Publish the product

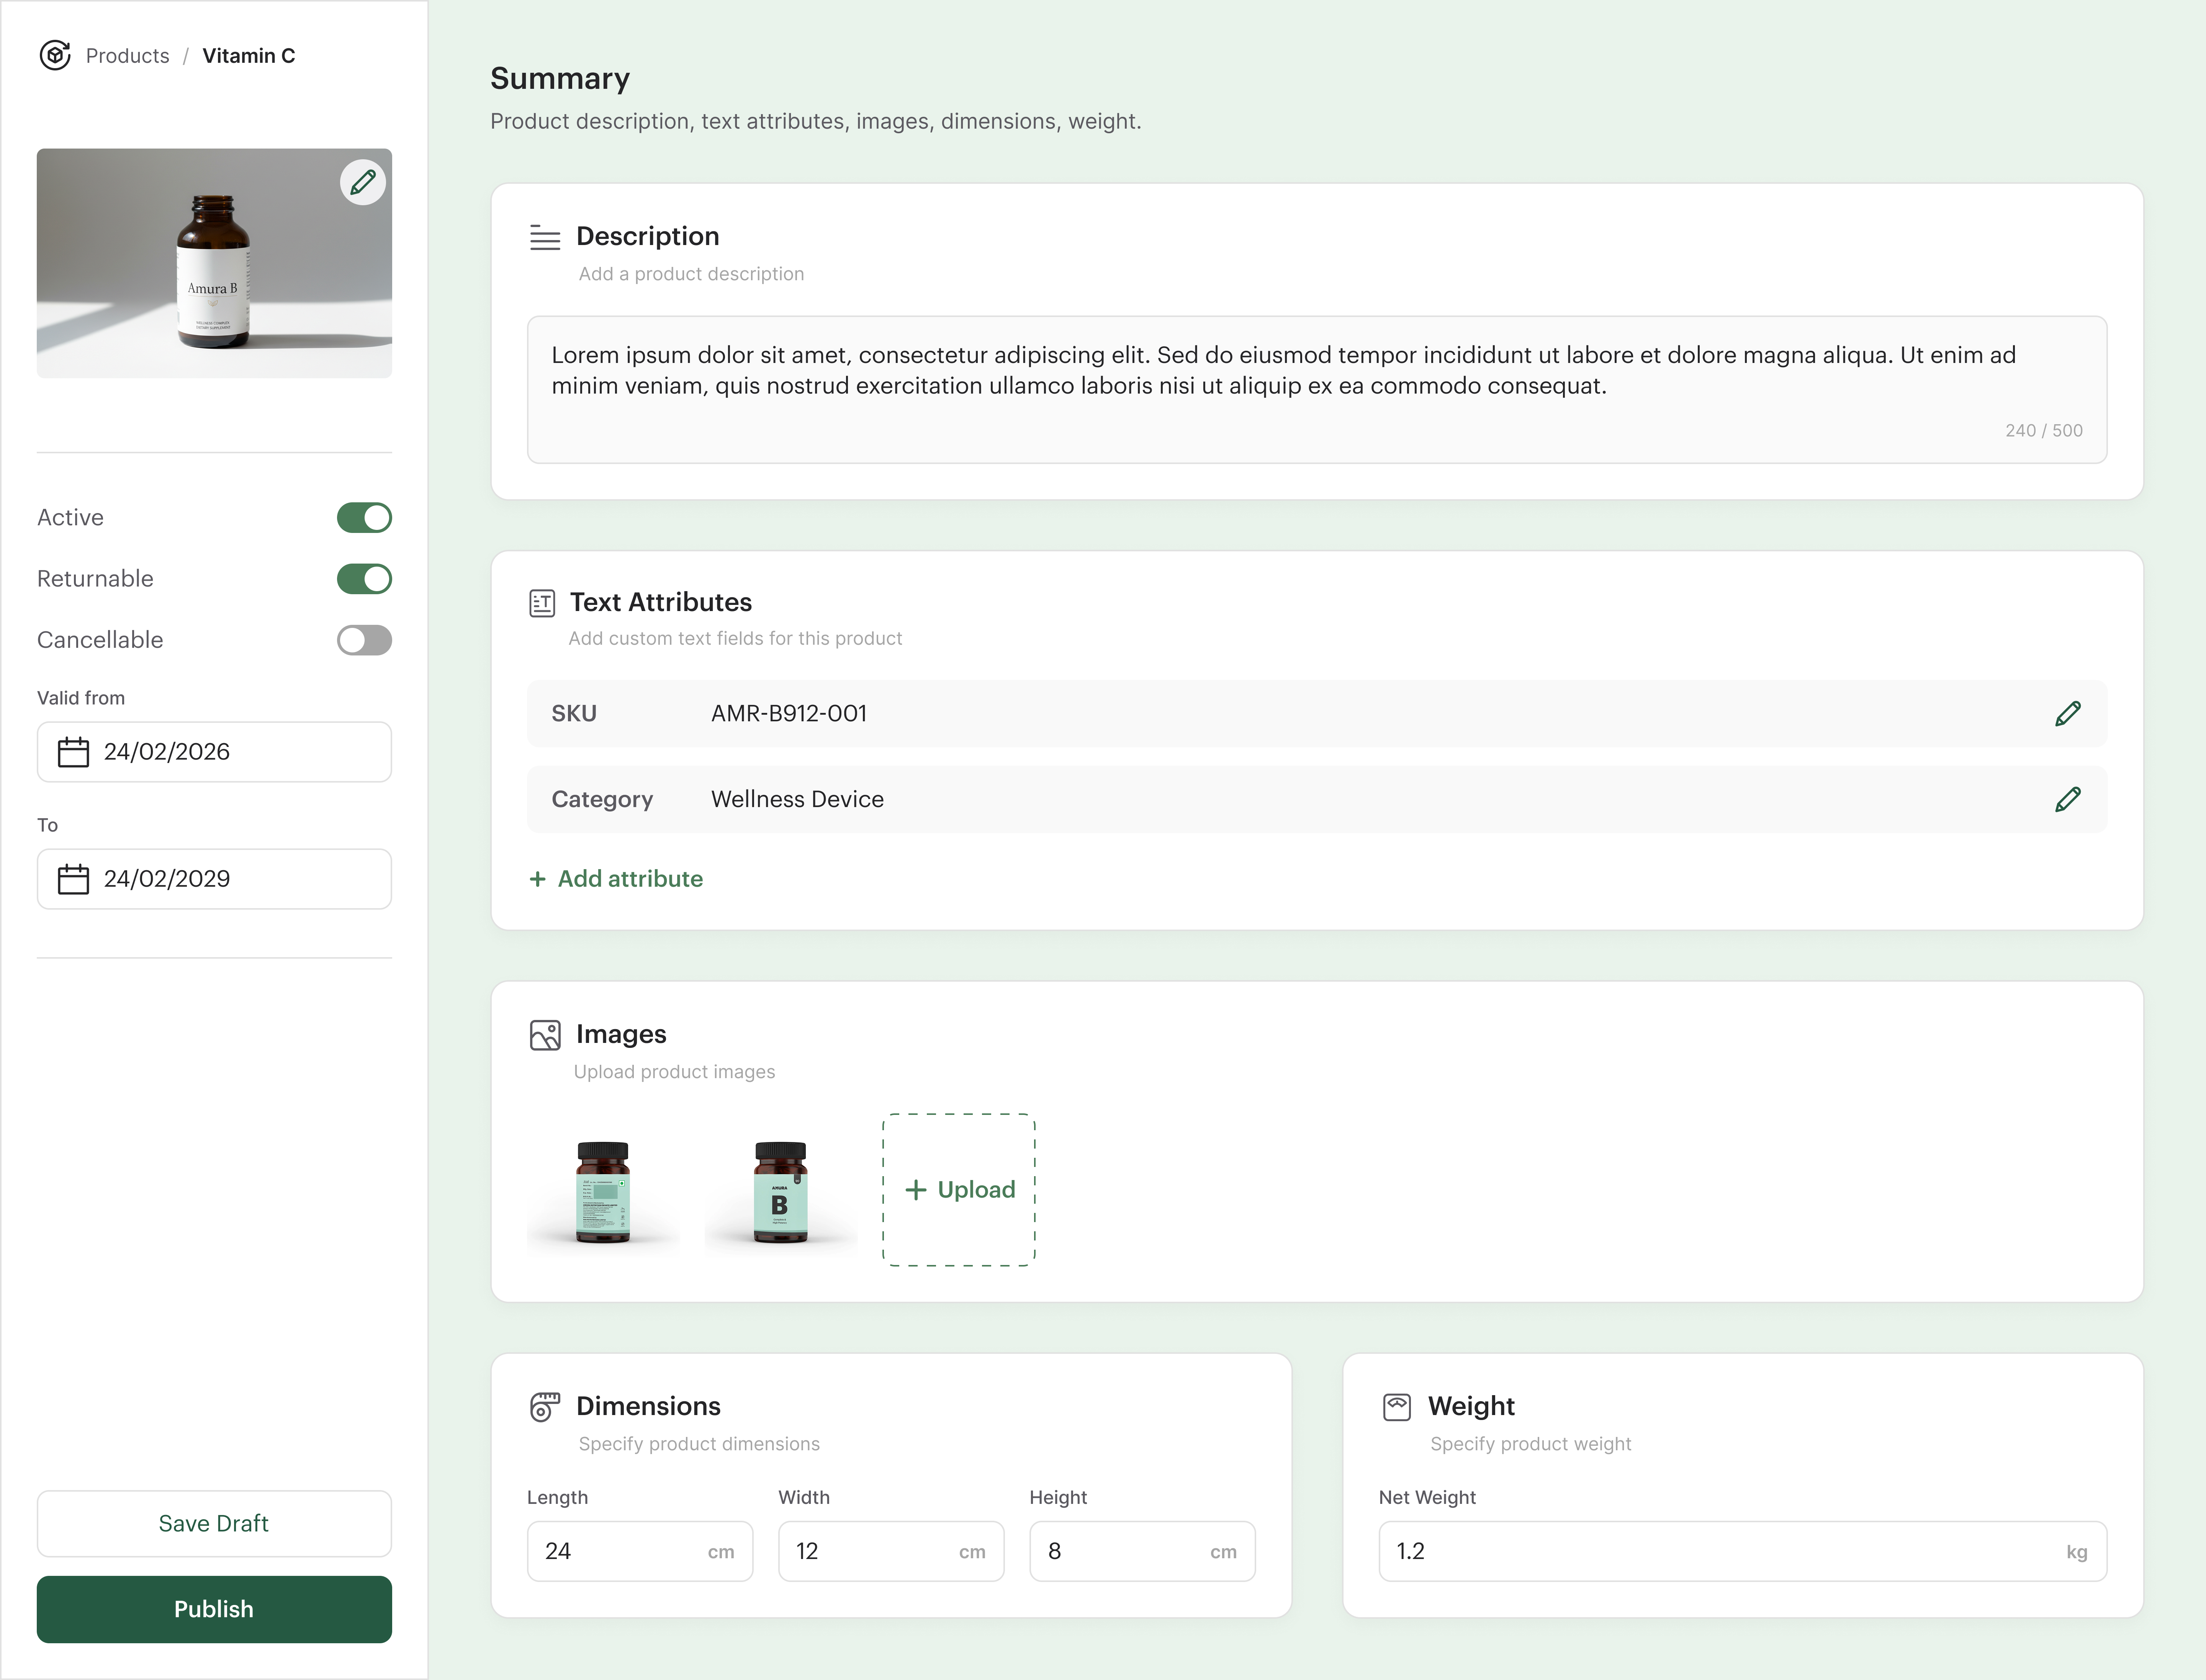click(x=214, y=1609)
